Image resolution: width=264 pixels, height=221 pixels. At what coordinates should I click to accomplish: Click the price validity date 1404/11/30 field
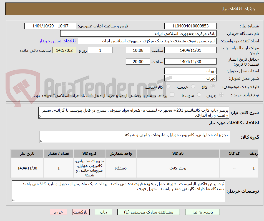click(x=190, y=61)
